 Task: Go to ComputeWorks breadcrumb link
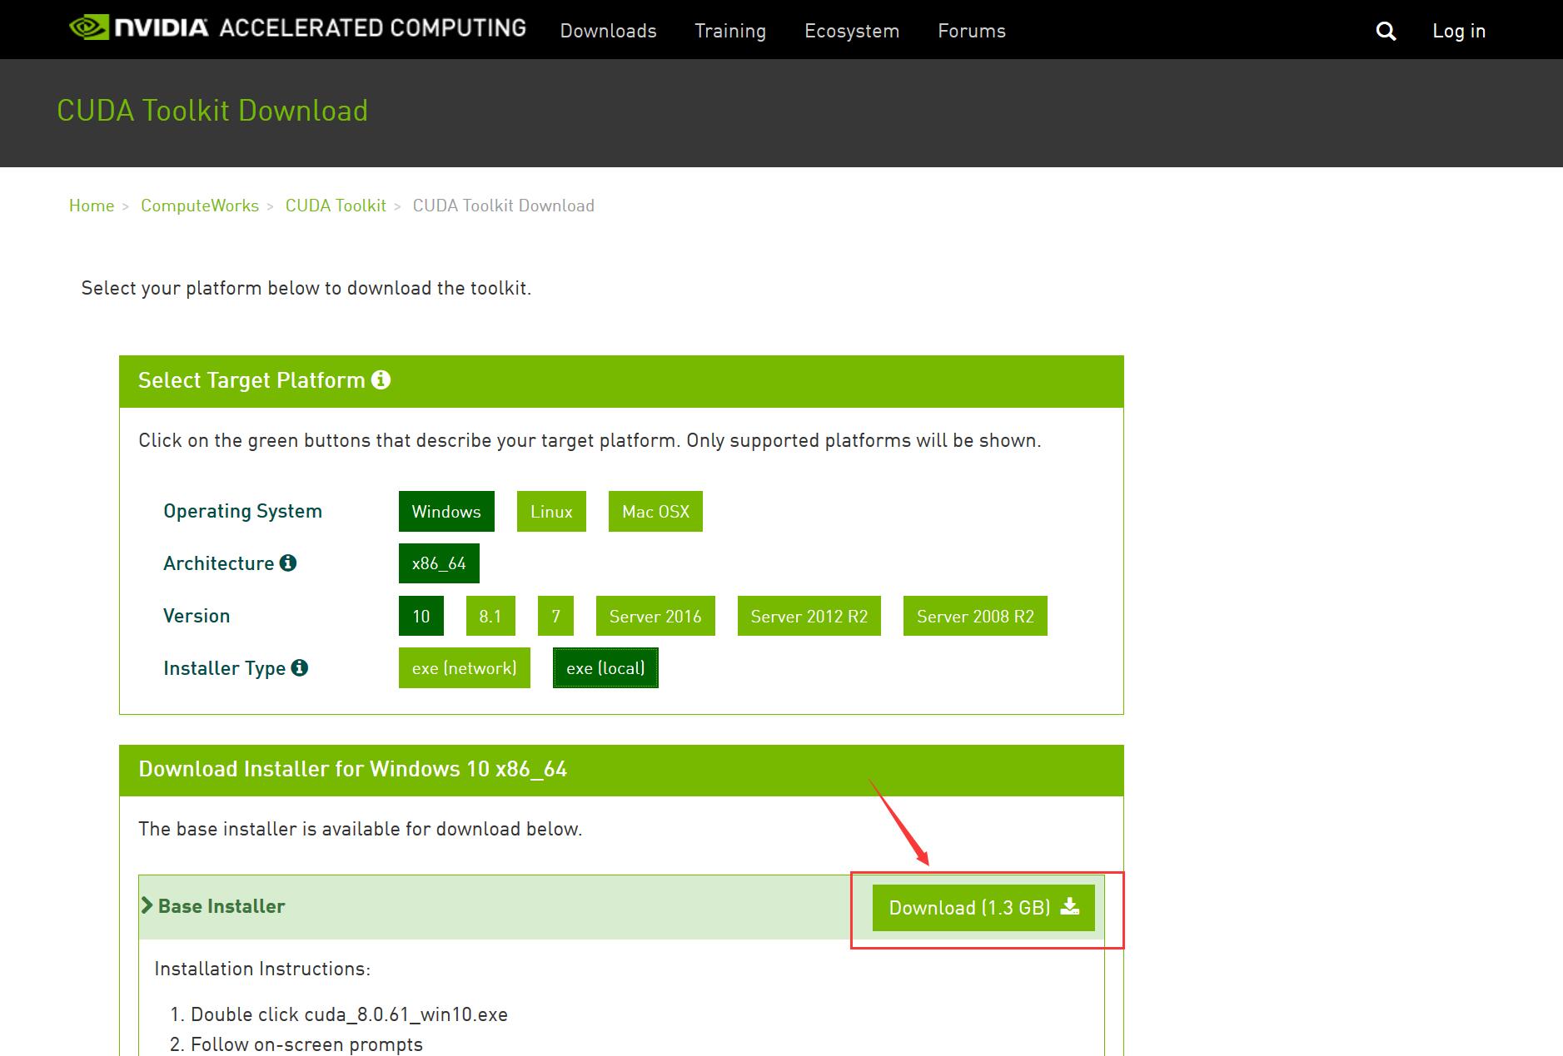200,206
